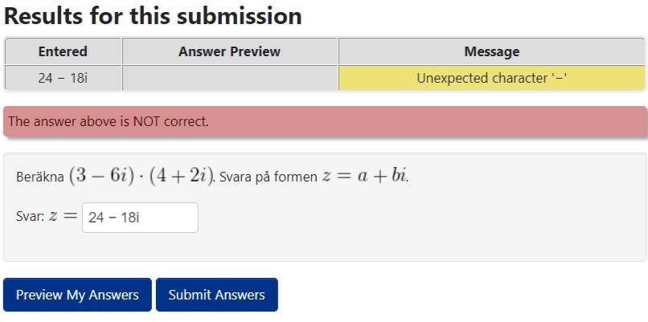Click the word Beräkna
648x322 pixels.
40,177
